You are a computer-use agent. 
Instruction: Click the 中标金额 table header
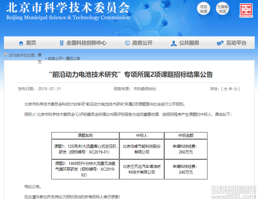[x=186, y=135]
